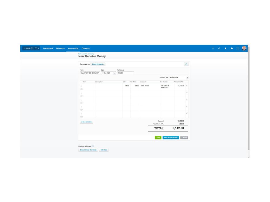Delete the second empty line item
The width and height of the screenshot is (270, 202).
[187, 93]
